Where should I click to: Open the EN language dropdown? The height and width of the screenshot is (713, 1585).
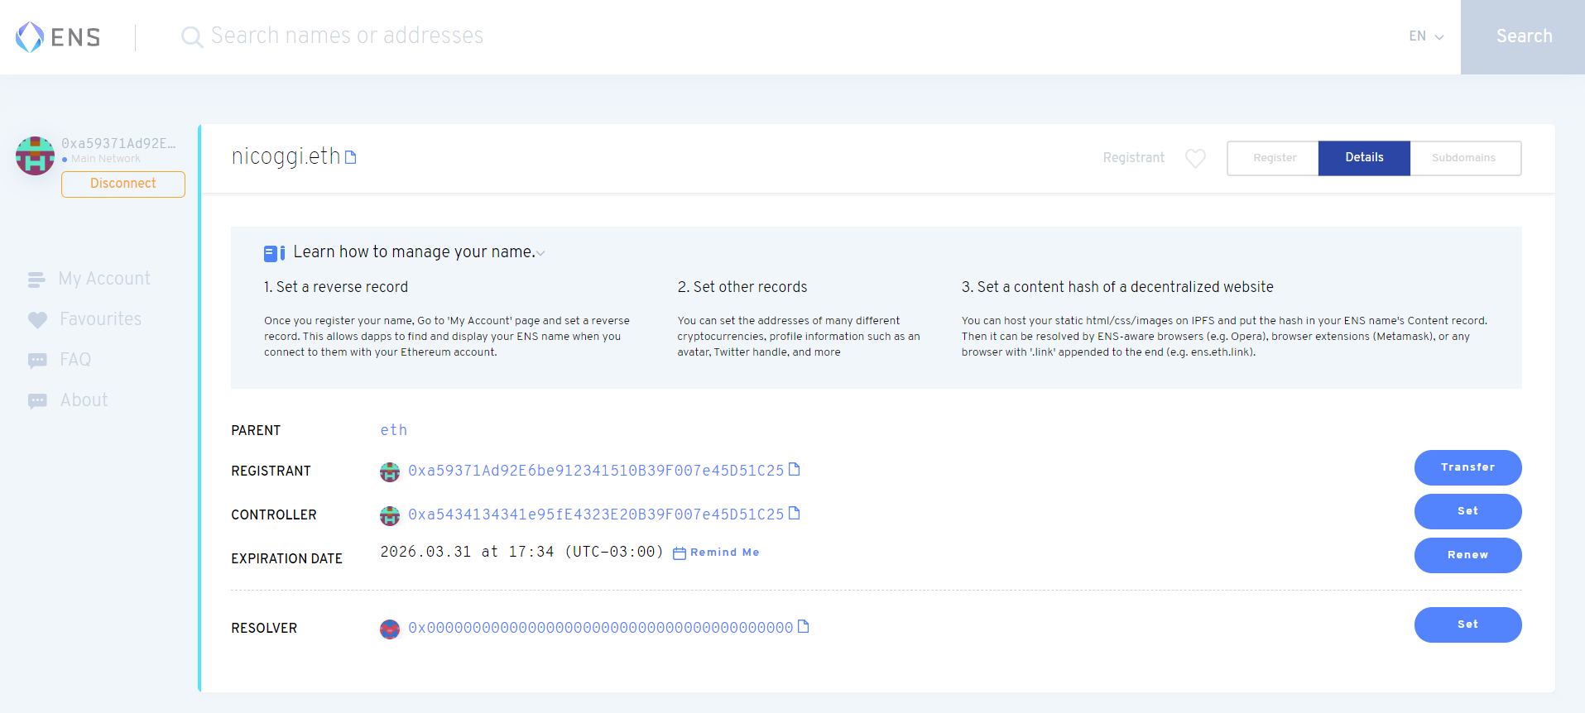point(1426,36)
